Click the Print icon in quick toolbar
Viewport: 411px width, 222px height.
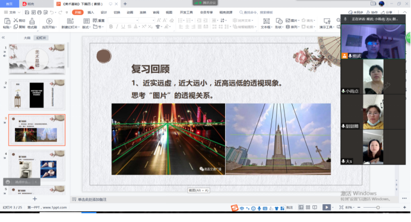coord(39,12)
